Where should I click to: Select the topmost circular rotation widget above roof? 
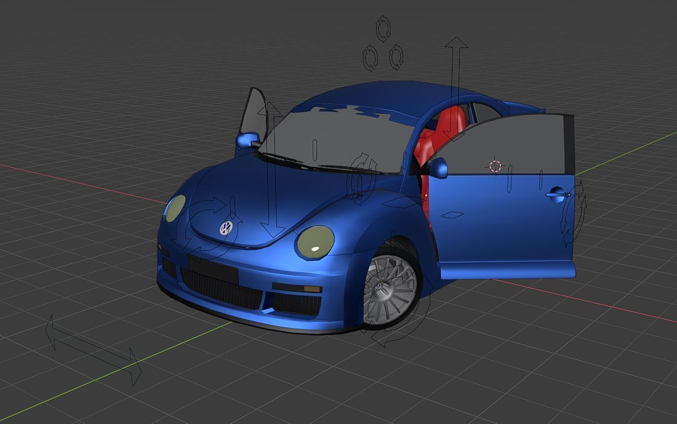tap(383, 29)
